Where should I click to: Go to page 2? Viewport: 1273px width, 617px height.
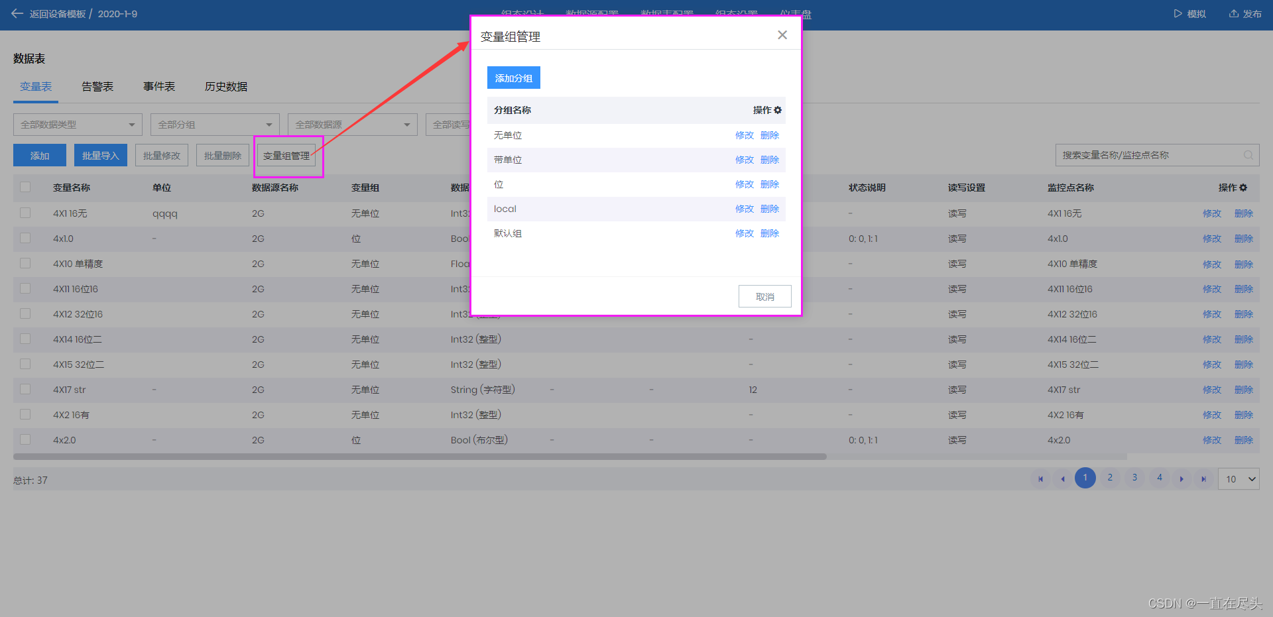coord(1110,478)
